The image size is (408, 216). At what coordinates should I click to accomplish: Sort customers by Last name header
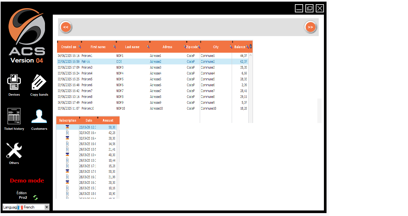point(132,47)
